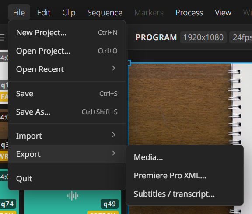Open the View menu
This screenshot has width=252, height=214.
(223, 13)
